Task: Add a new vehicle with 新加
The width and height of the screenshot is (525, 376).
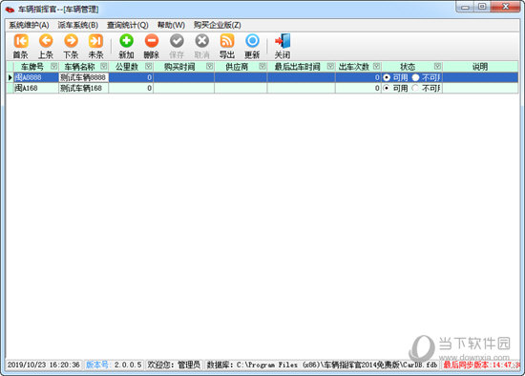Action: [x=126, y=46]
